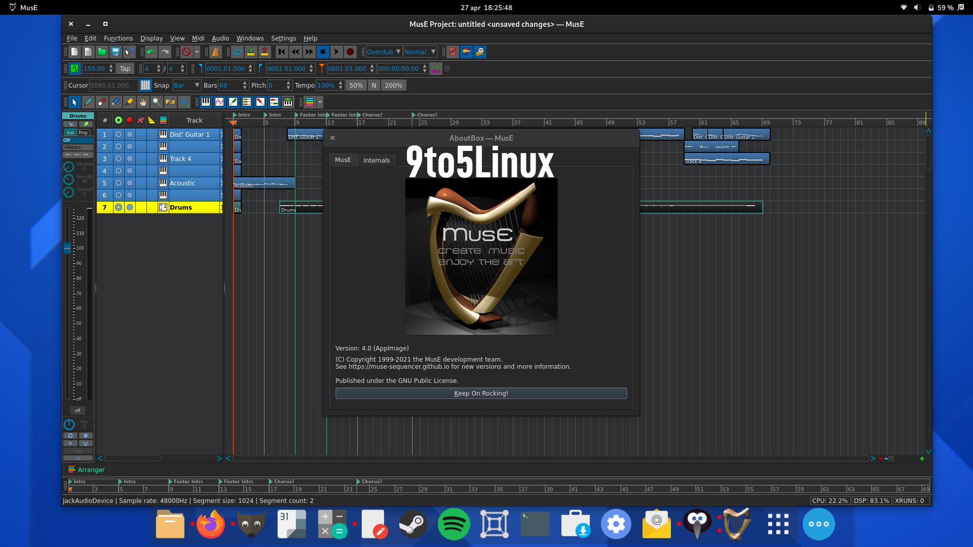The height and width of the screenshot is (547, 973).
Task: Select the Pencil drawing tool
Action: point(88,102)
